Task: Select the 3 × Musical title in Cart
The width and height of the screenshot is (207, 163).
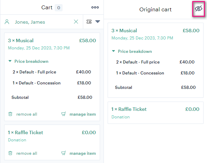Action: 21,40
